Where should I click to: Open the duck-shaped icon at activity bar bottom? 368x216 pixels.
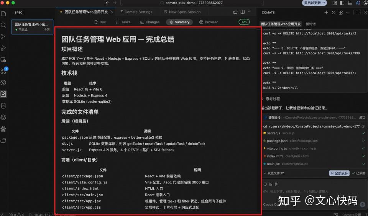tap(3, 140)
